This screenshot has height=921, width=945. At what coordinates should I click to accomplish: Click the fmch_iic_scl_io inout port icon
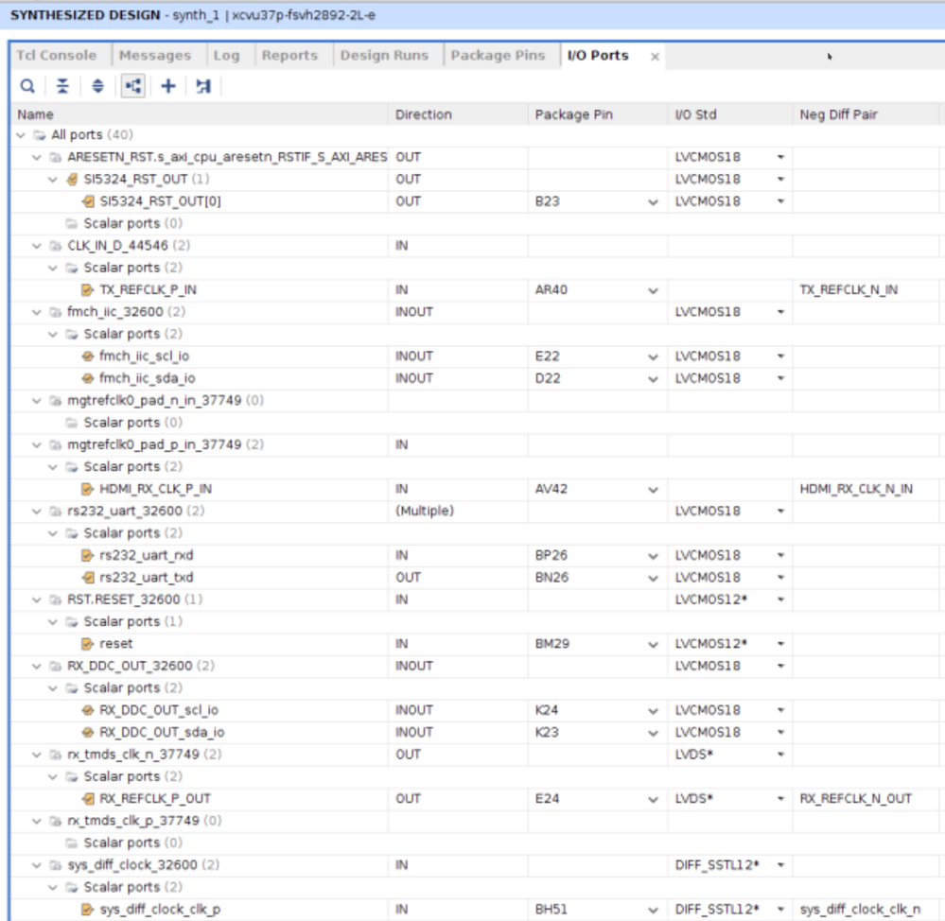click(88, 356)
